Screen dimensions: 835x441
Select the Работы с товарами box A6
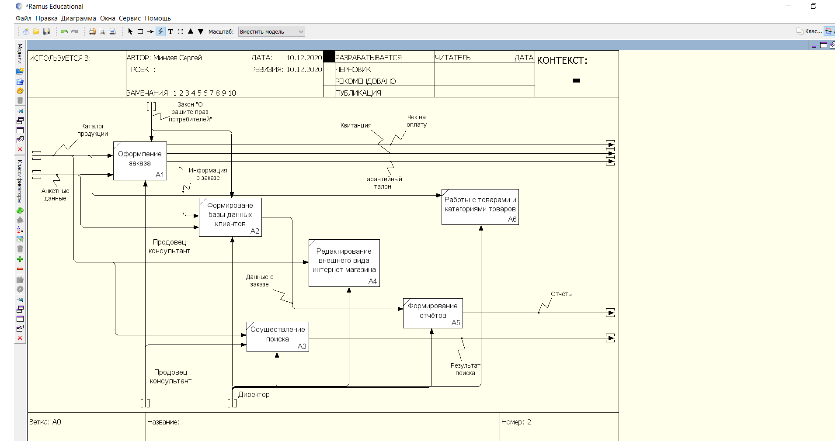point(480,207)
